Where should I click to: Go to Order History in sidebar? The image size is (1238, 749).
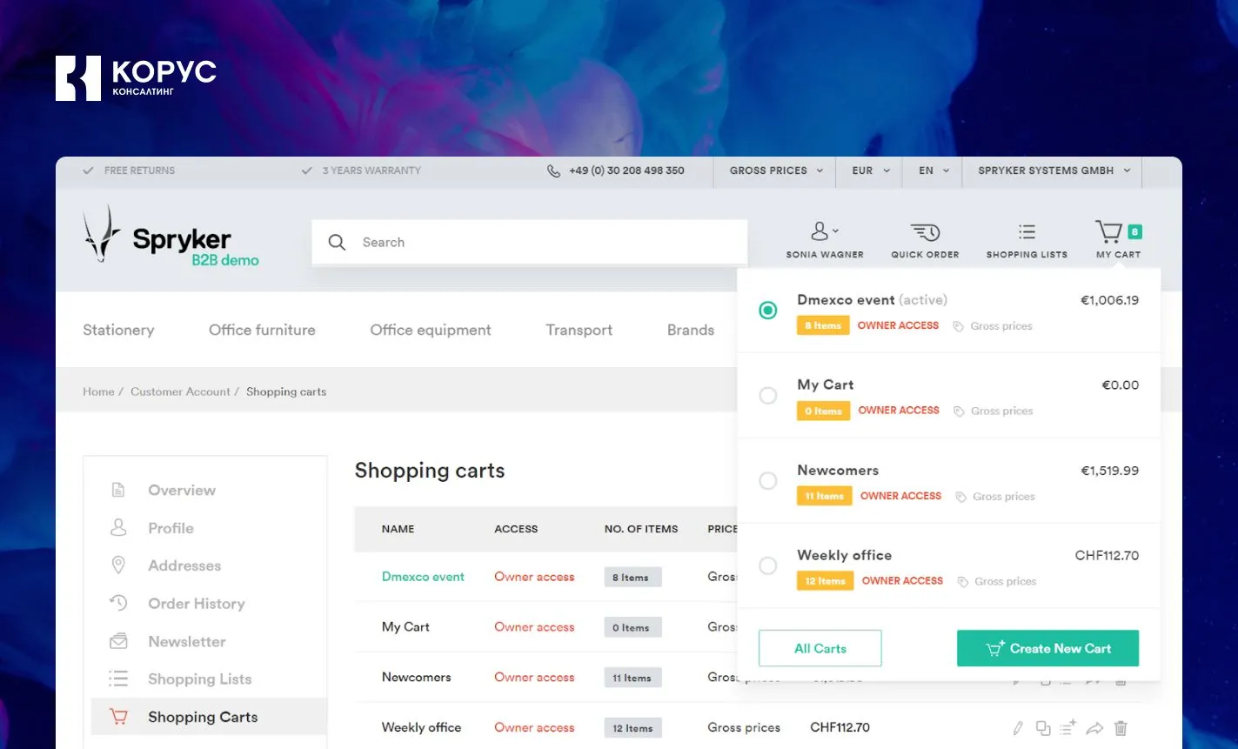click(196, 604)
